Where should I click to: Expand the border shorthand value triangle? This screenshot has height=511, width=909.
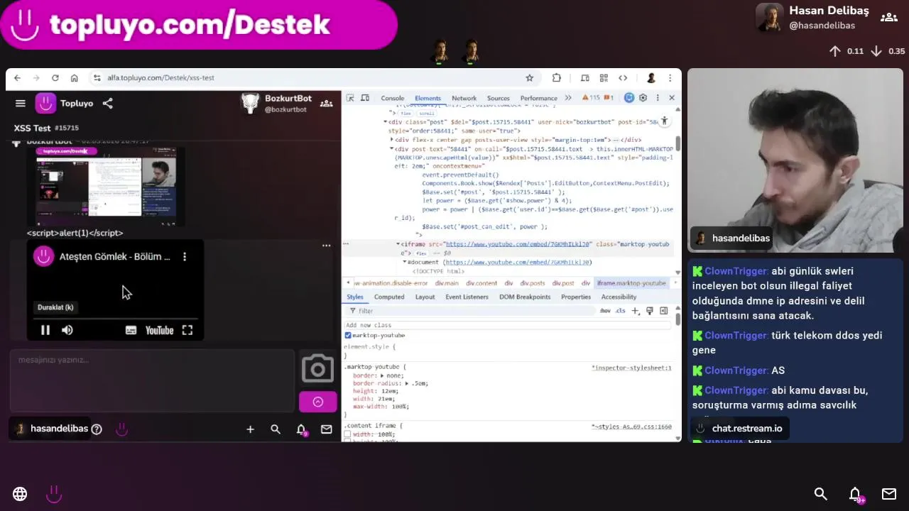(382, 375)
